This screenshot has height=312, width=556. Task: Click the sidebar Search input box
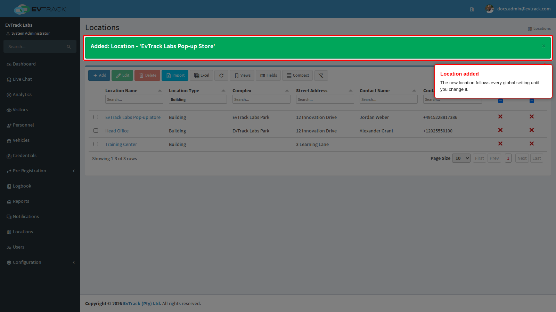pyautogui.click(x=35, y=46)
